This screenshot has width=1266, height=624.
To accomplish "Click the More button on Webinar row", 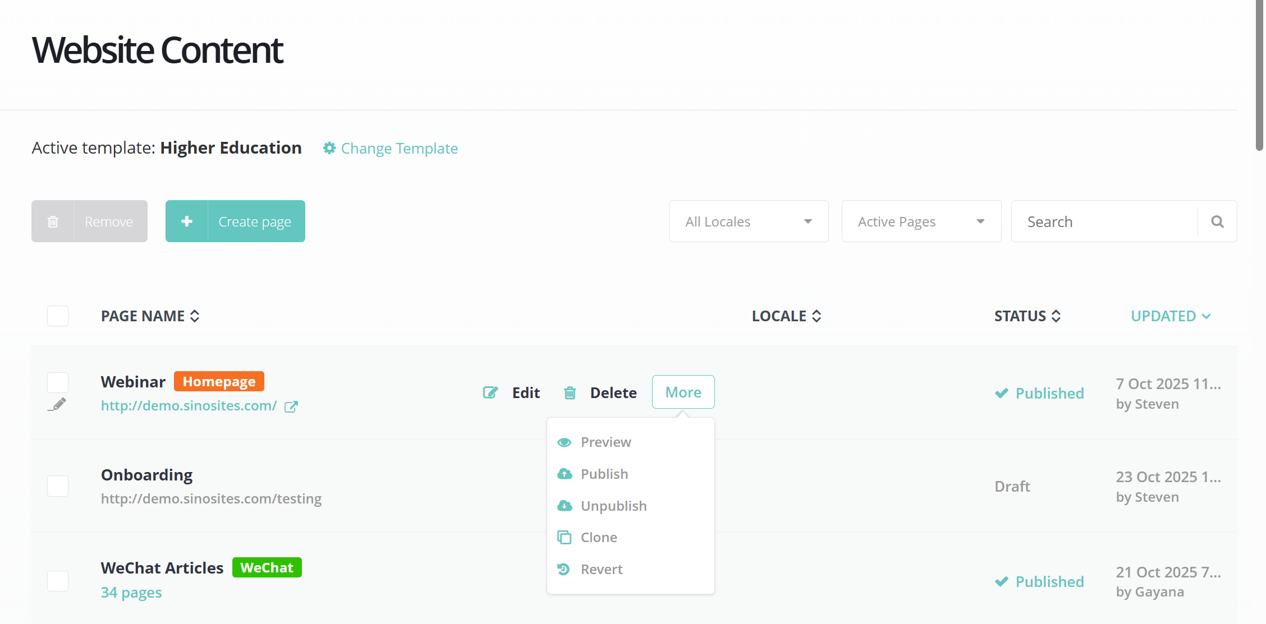I will (x=683, y=392).
